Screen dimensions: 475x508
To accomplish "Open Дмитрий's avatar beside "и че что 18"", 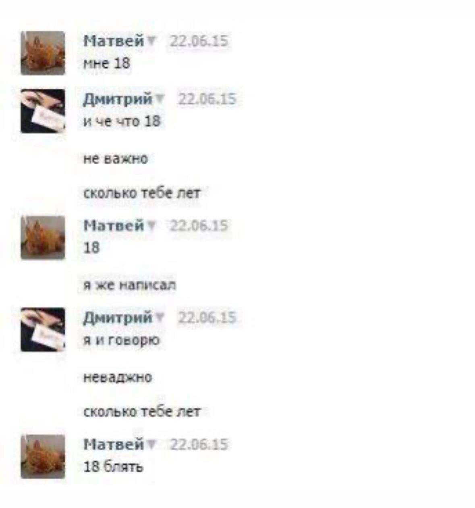I will point(43,111).
